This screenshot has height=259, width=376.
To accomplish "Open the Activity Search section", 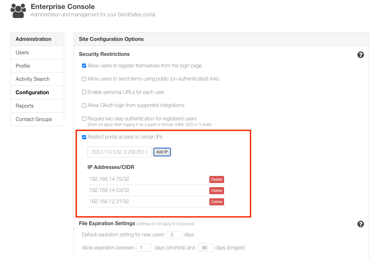I will click(x=33, y=79).
